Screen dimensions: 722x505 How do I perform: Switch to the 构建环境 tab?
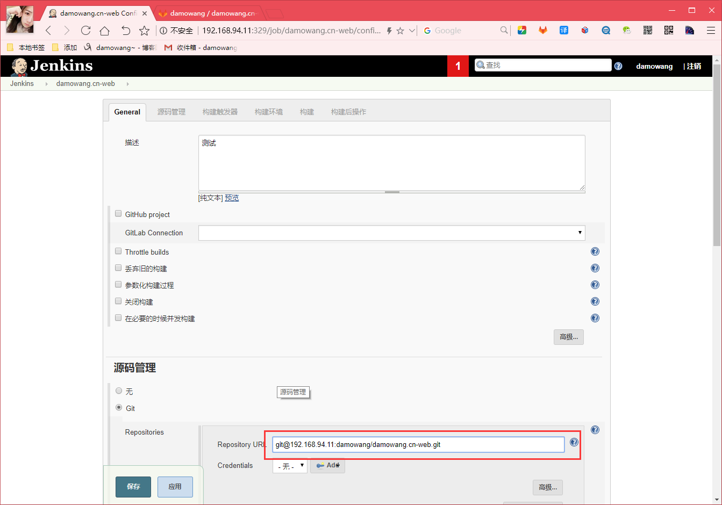click(x=269, y=112)
